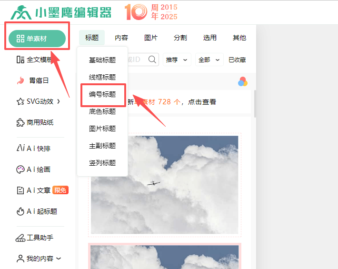Open the 工具助手 tool icon
Screen dimensions: 338x269
coord(20,238)
